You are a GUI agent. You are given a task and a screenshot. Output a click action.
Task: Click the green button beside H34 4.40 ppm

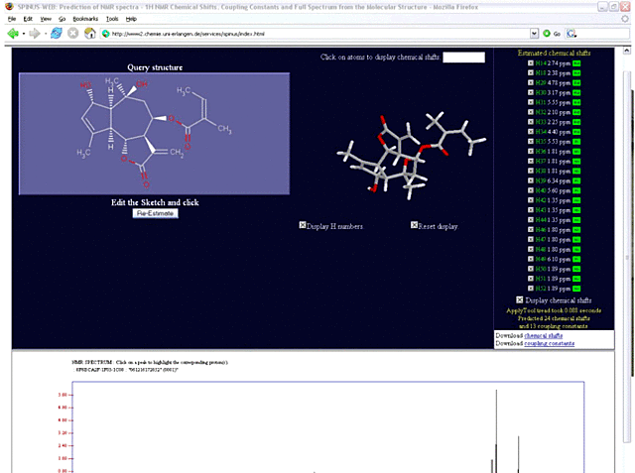point(576,132)
